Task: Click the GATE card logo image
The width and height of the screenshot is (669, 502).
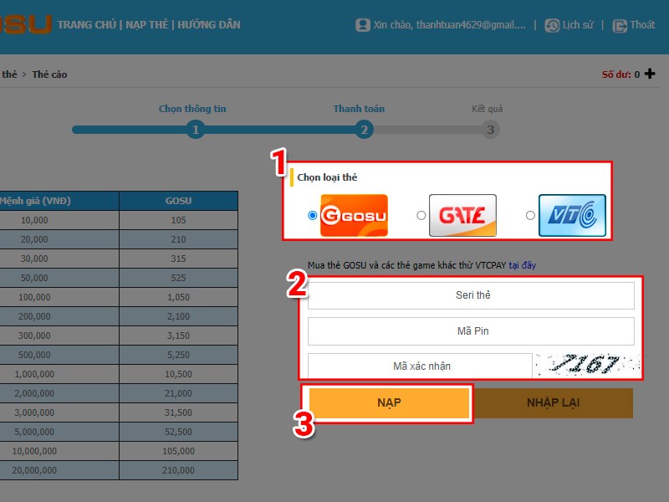Action: [x=462, y=216]
